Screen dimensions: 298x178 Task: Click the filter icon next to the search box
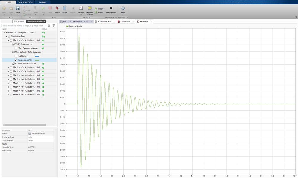click(x=54, y=26)
